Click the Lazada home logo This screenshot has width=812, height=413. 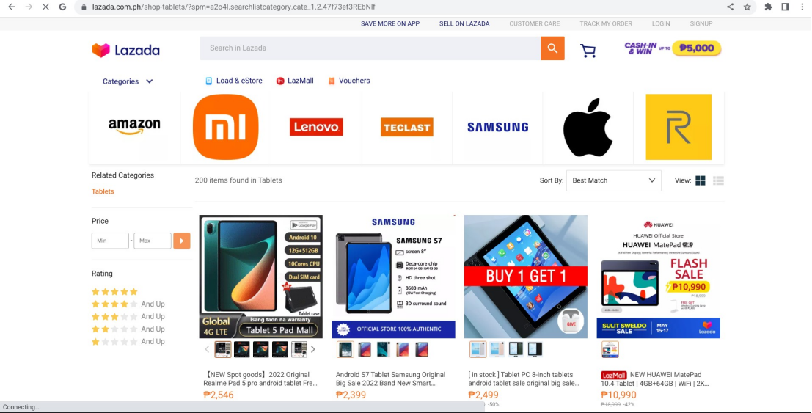click(126, 50)
